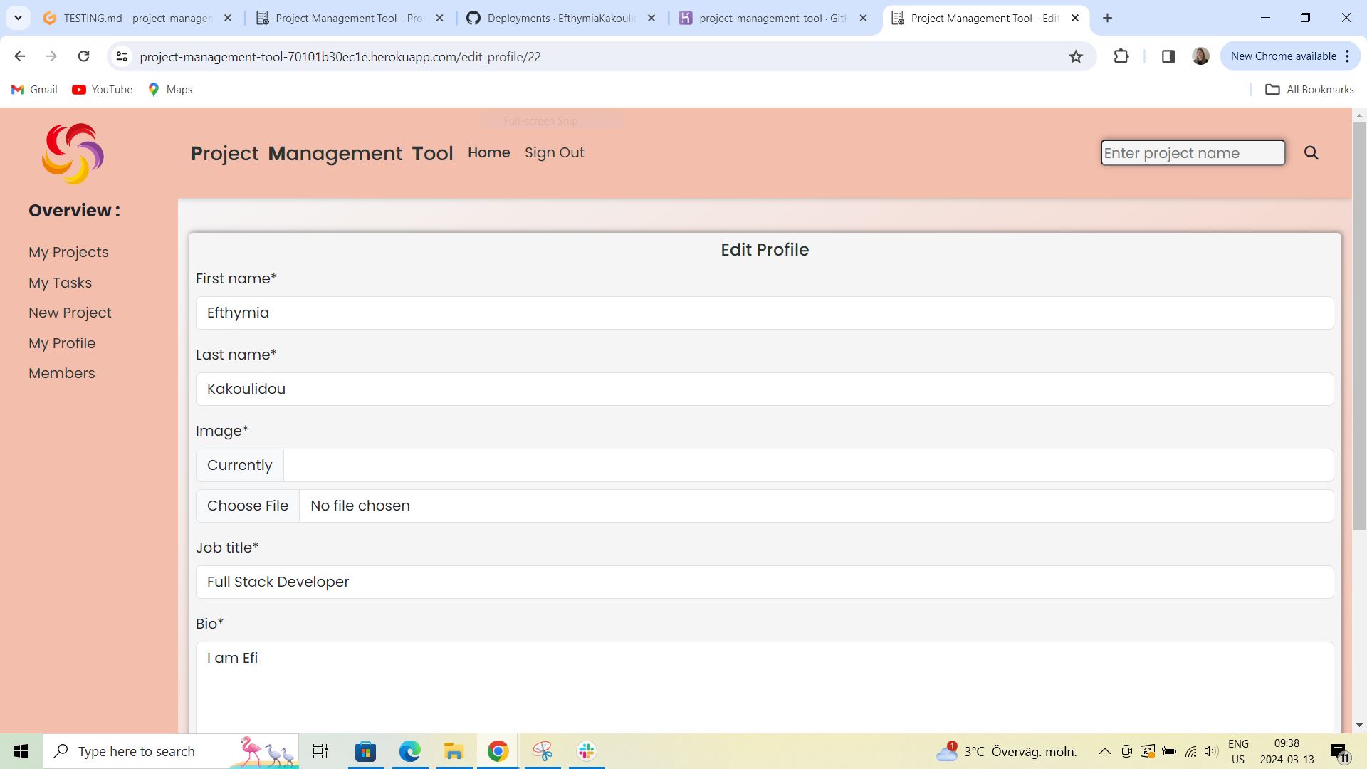Open File Explorer from the taskbar

coord(454,751)
